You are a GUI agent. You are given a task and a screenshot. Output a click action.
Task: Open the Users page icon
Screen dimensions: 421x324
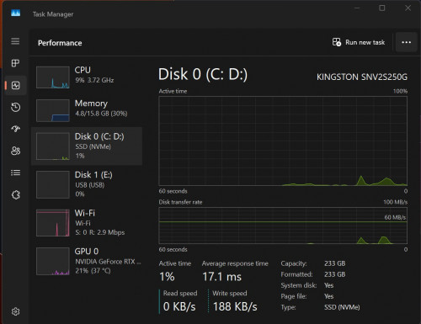15,151
